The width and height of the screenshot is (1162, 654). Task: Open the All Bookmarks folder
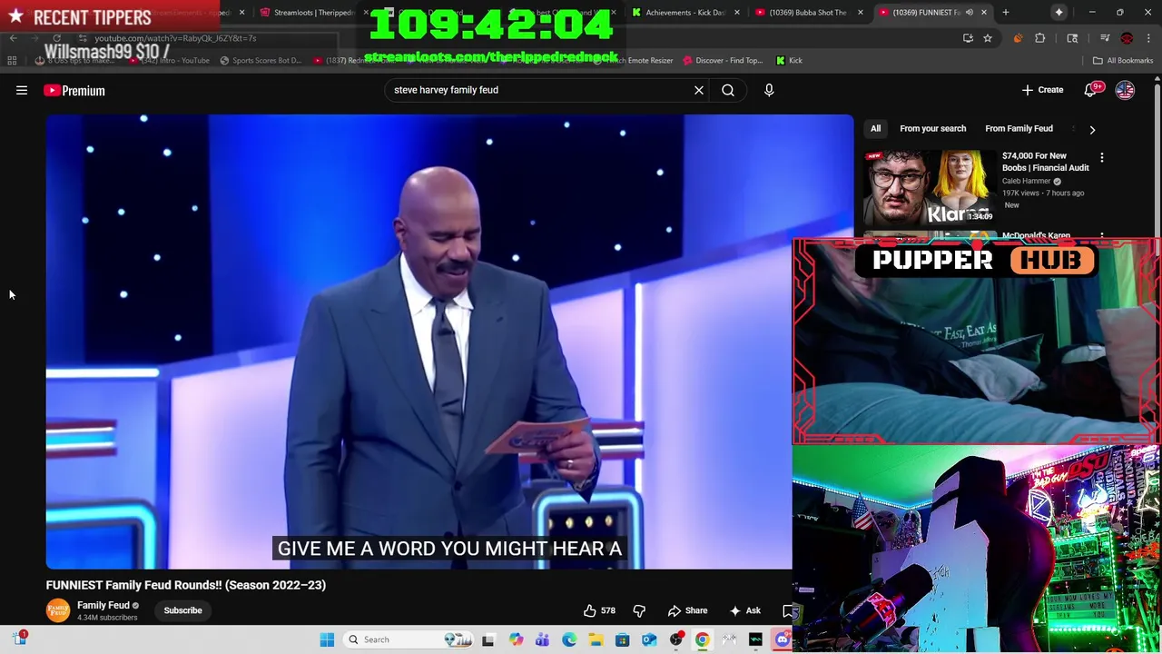pos(1123,60)
